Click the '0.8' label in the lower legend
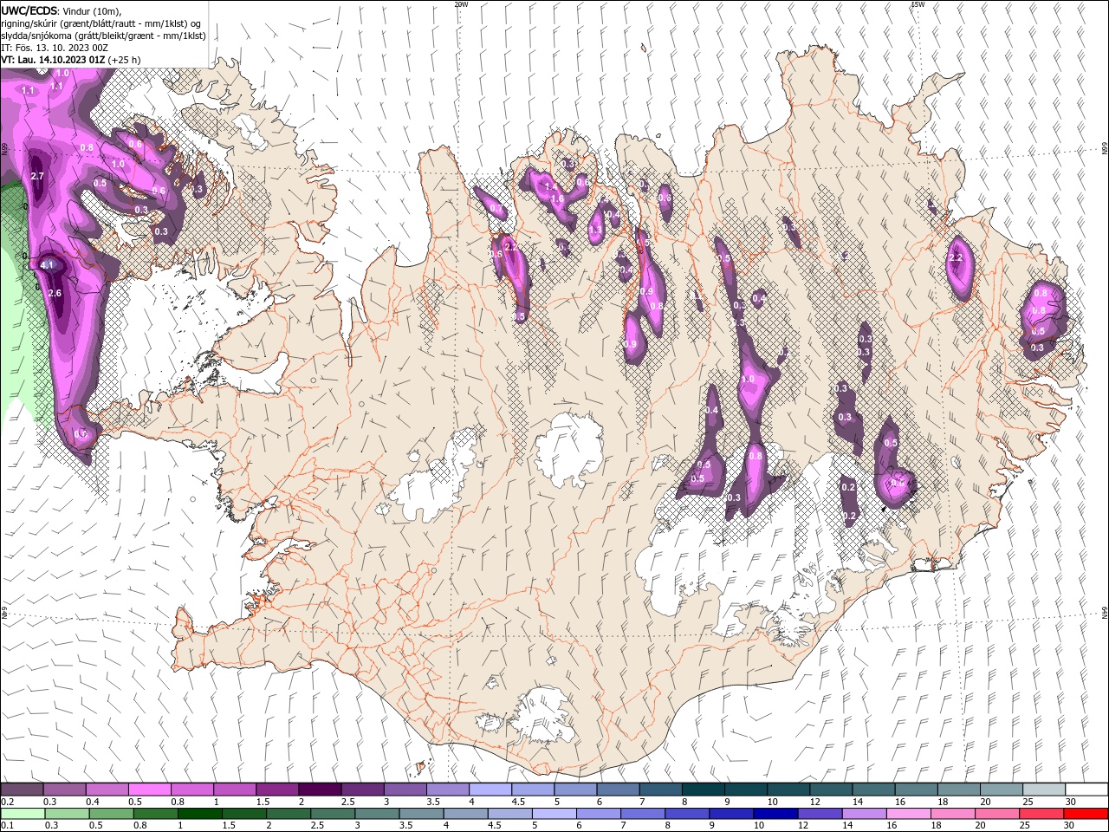 [x=139, y=826]
